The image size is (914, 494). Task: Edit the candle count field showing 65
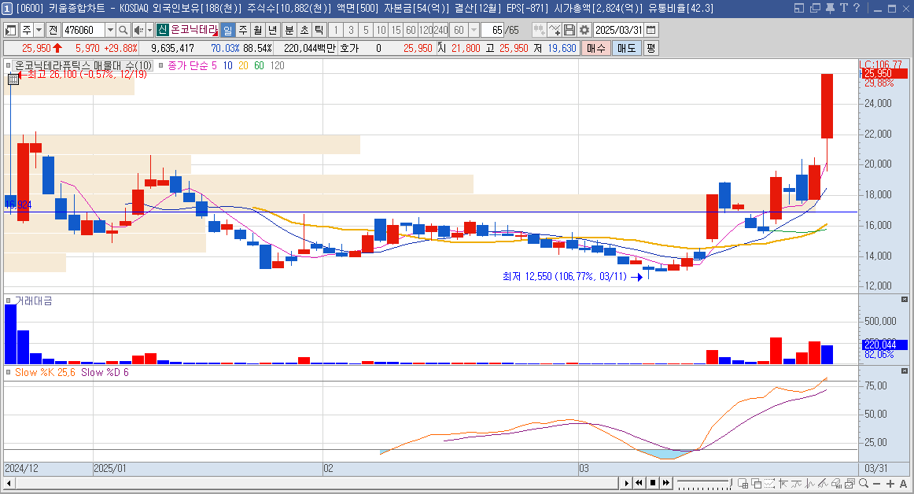coord(493,30)
